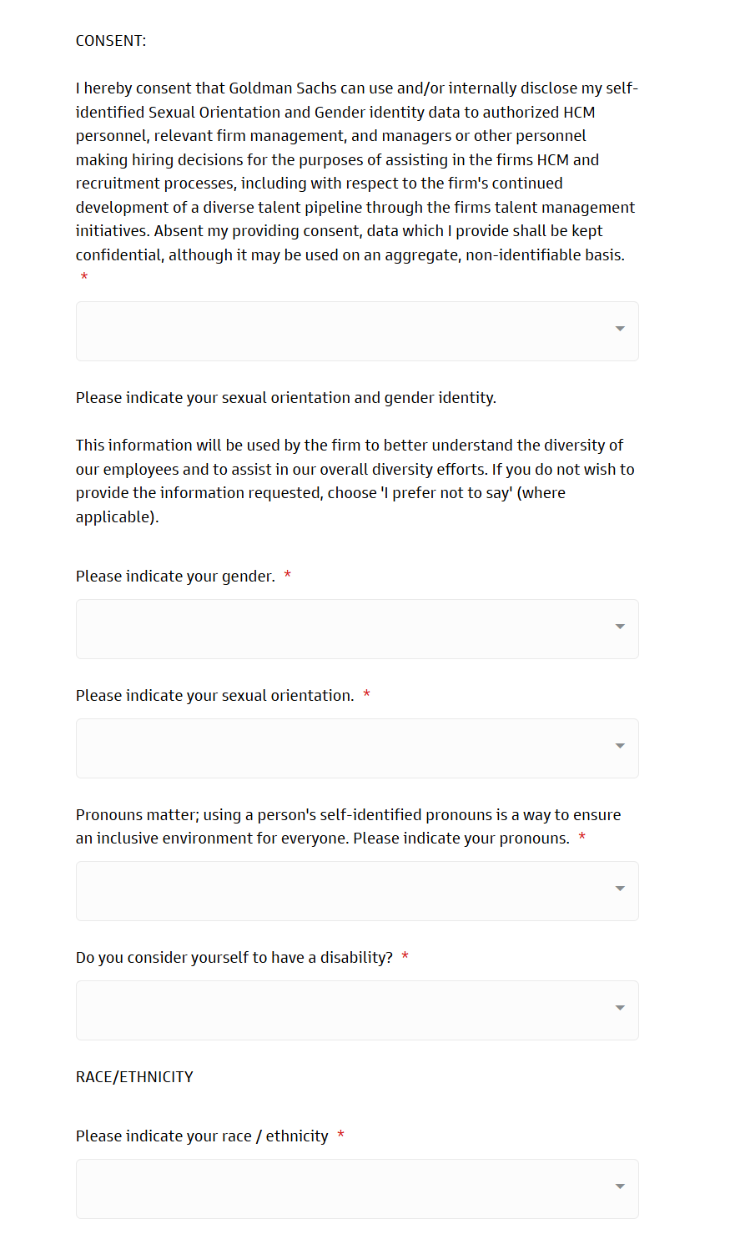This screenshot has width=730, height=1234.
Task: Click the 'Please indicate your sexual orientation.' label
Action: 215,696
